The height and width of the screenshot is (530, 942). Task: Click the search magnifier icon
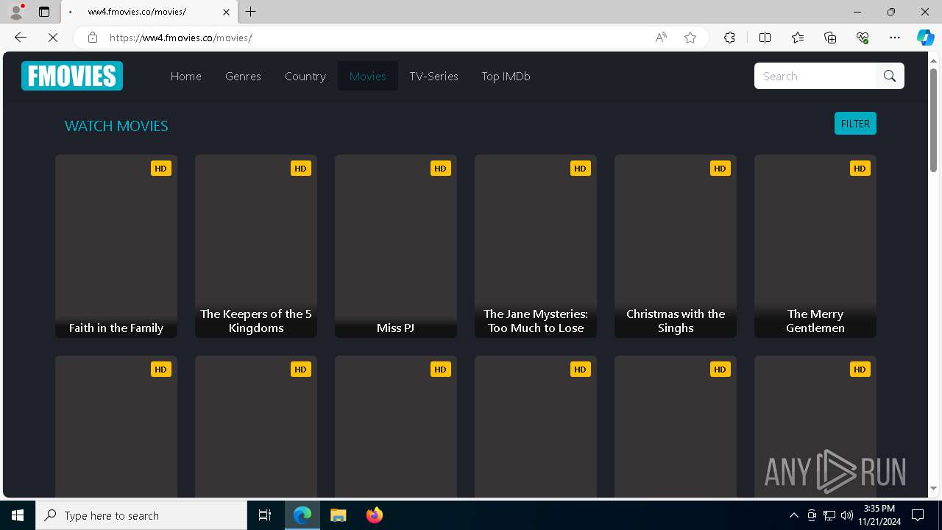[x=890, y=76]
